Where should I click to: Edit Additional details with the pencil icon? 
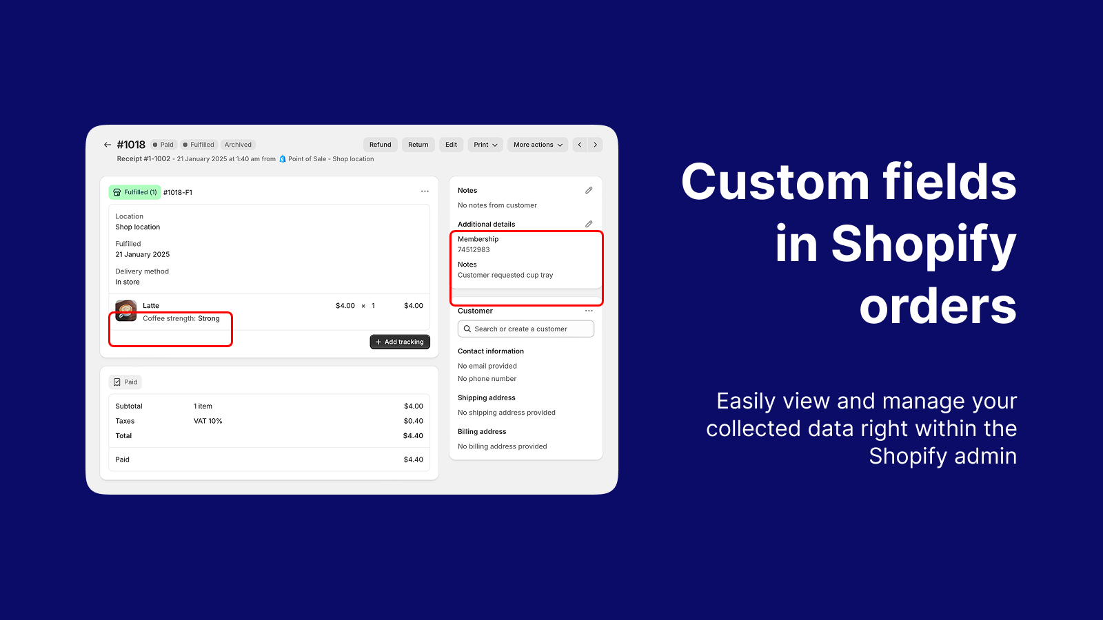point(588,224)
